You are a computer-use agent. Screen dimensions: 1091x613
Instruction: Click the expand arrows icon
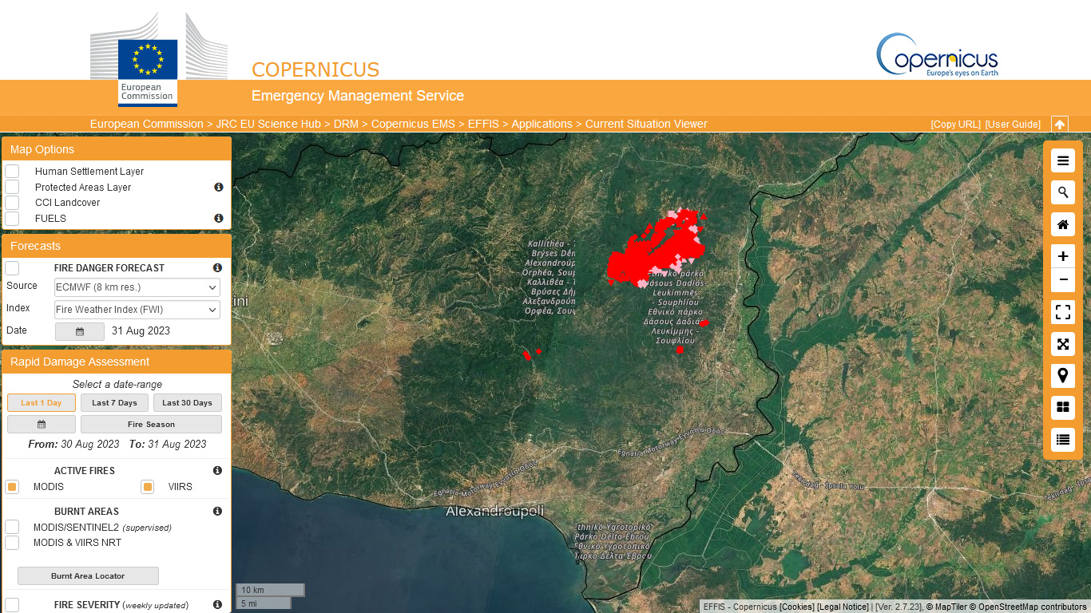click(x=1063, y=344)
